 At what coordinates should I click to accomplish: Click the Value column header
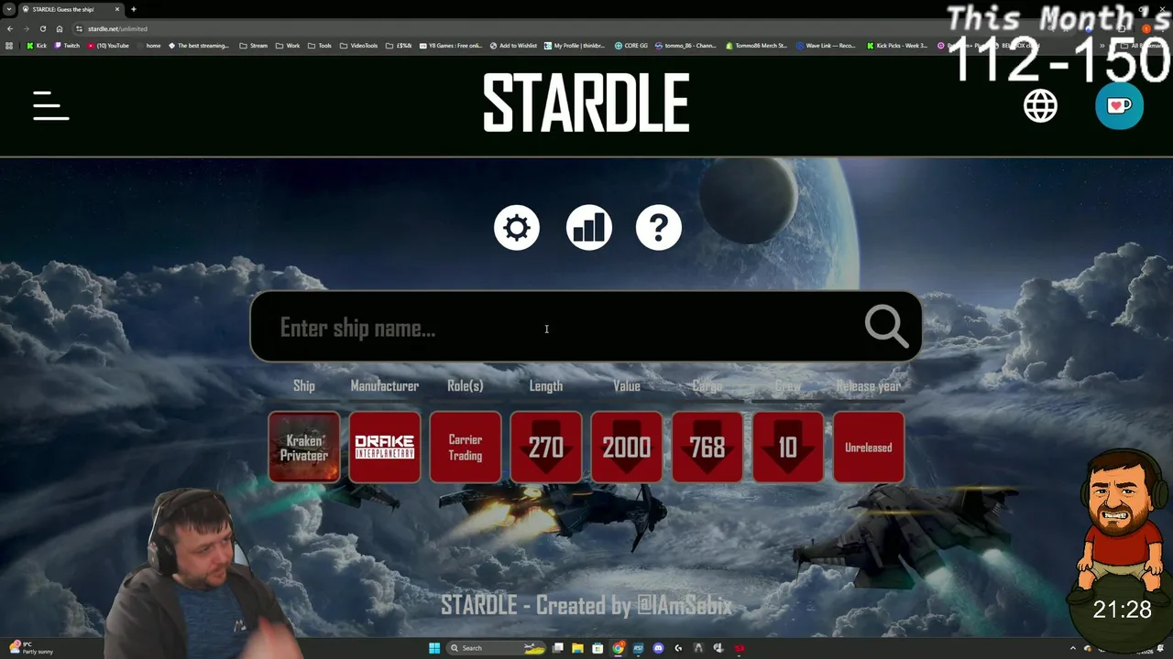click(x=627, y=386)
